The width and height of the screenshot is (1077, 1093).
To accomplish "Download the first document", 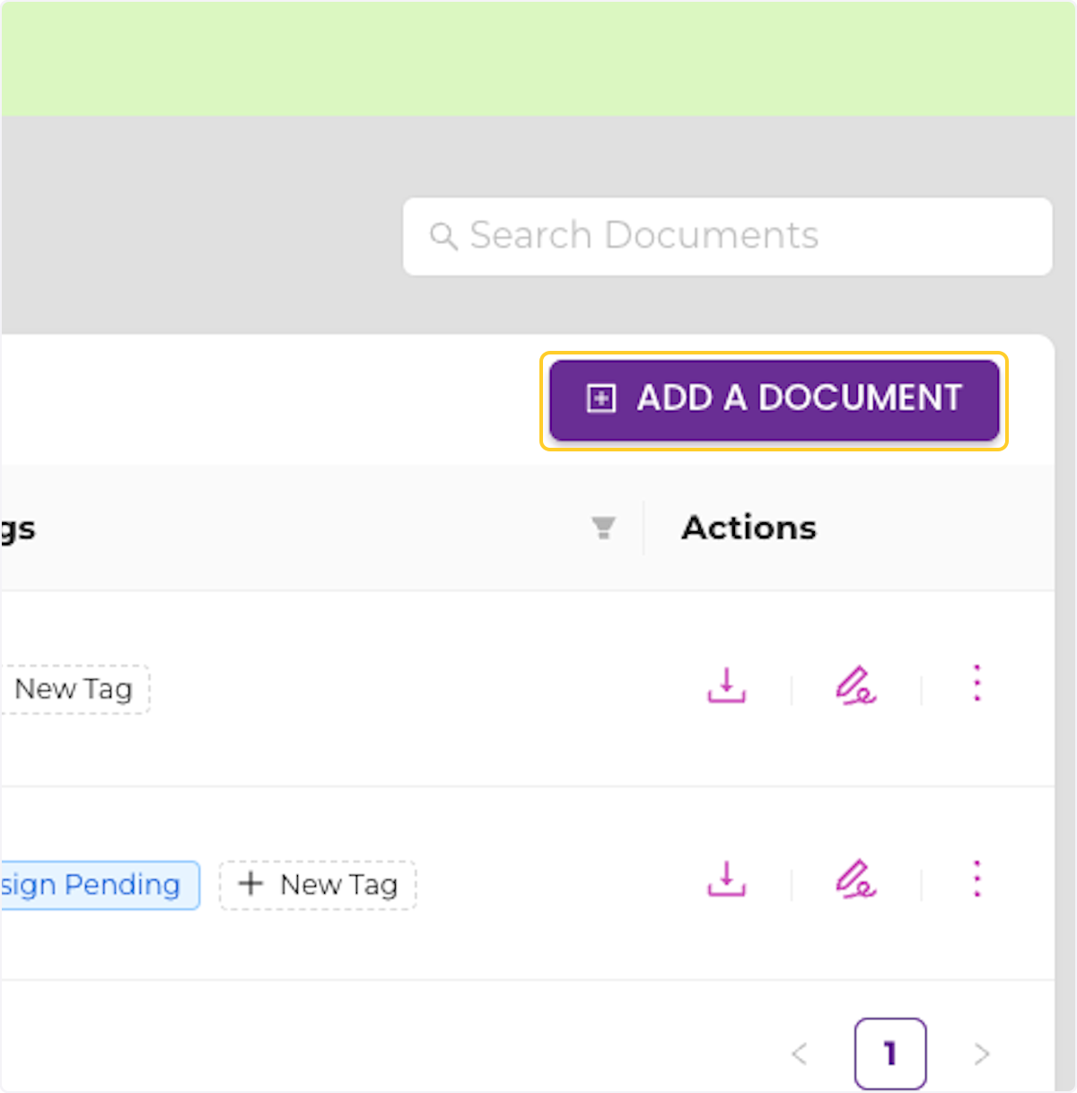I will (x=727, y=686).
